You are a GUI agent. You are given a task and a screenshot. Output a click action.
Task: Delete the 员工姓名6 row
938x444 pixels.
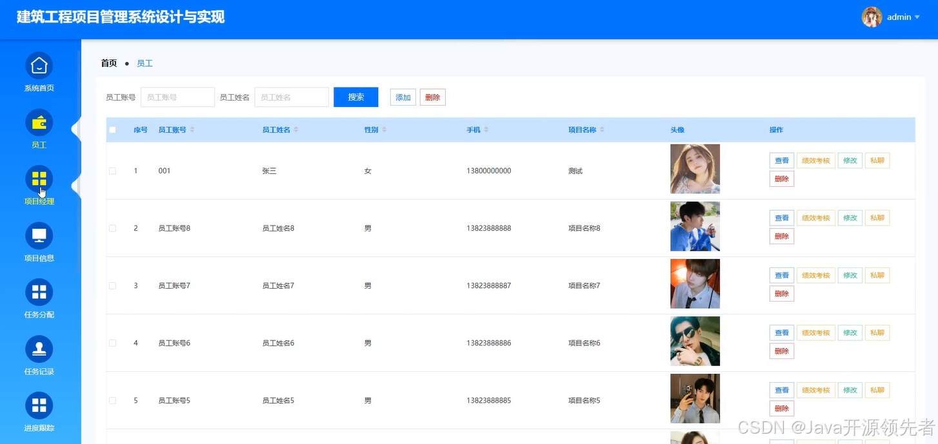click(782, 351)
